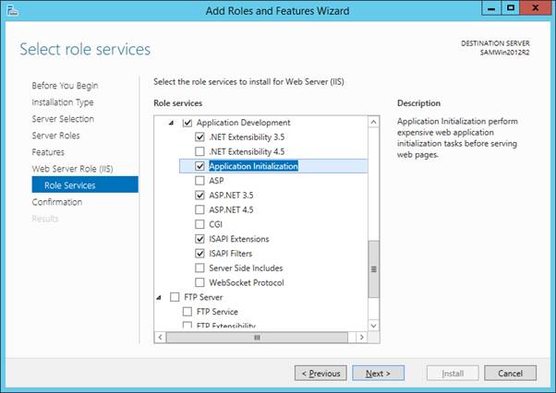Select the CGI label in role services
The image size is (556, 393).
(x=215, y=224)
